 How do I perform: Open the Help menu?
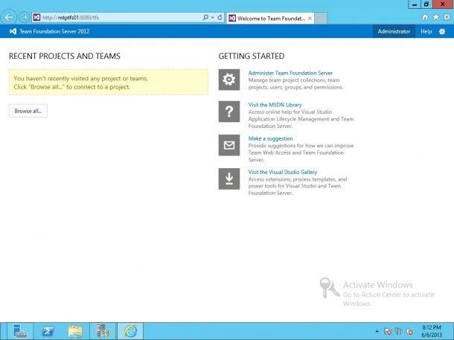[426, 31]
